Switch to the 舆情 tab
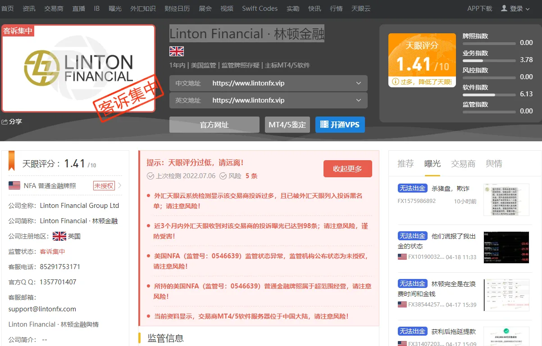 494,164
